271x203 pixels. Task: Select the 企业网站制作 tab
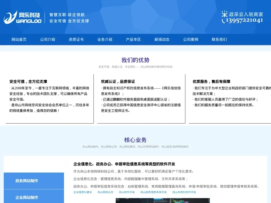pos(34,197)
